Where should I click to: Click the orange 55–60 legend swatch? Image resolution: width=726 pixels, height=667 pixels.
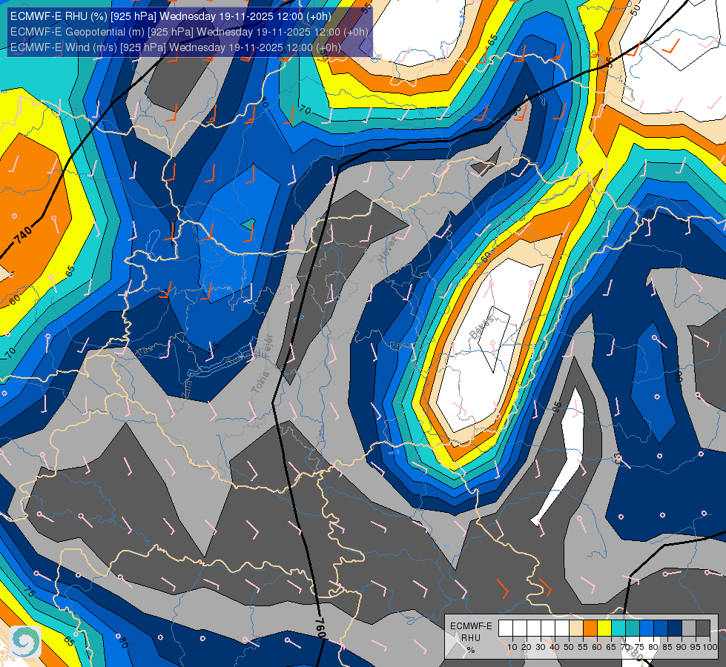point(590,628)
